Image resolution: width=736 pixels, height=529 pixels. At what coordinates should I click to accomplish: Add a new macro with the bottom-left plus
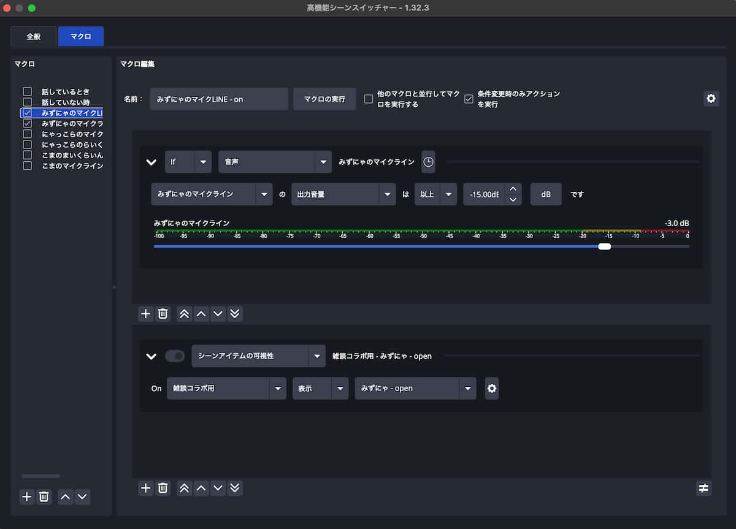26,497
